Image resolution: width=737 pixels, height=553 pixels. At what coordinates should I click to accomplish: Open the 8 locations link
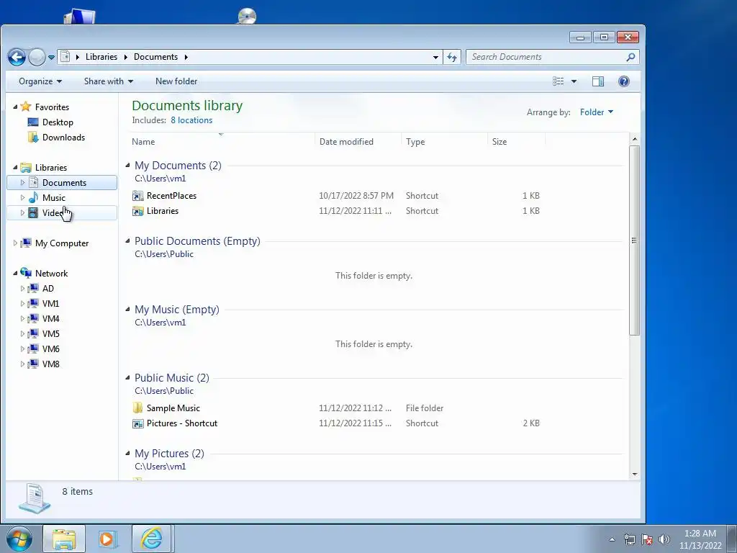(191, 120)
